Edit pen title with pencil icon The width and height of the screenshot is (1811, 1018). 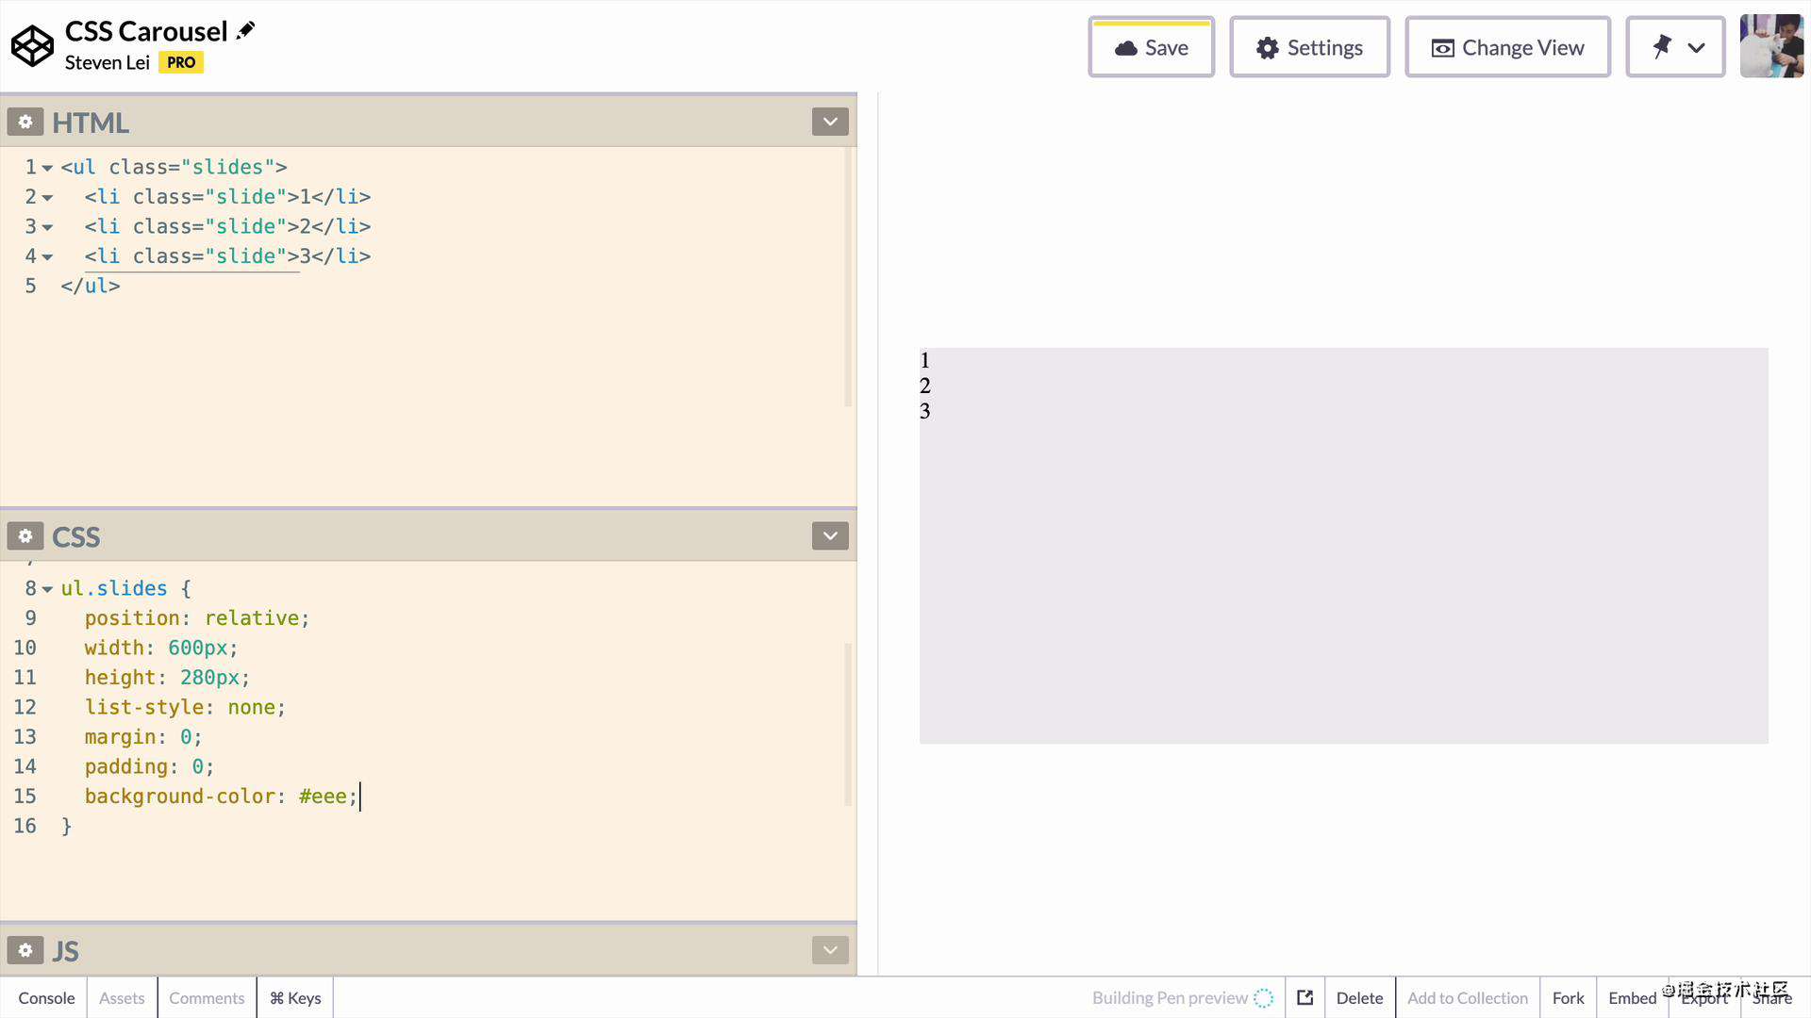[245, 30]
